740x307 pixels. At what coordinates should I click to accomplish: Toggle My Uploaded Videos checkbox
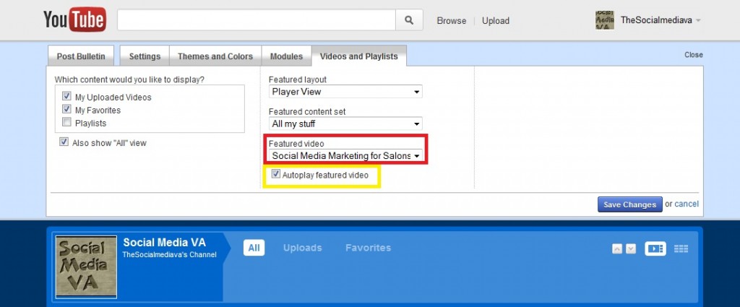click(66, 97)
